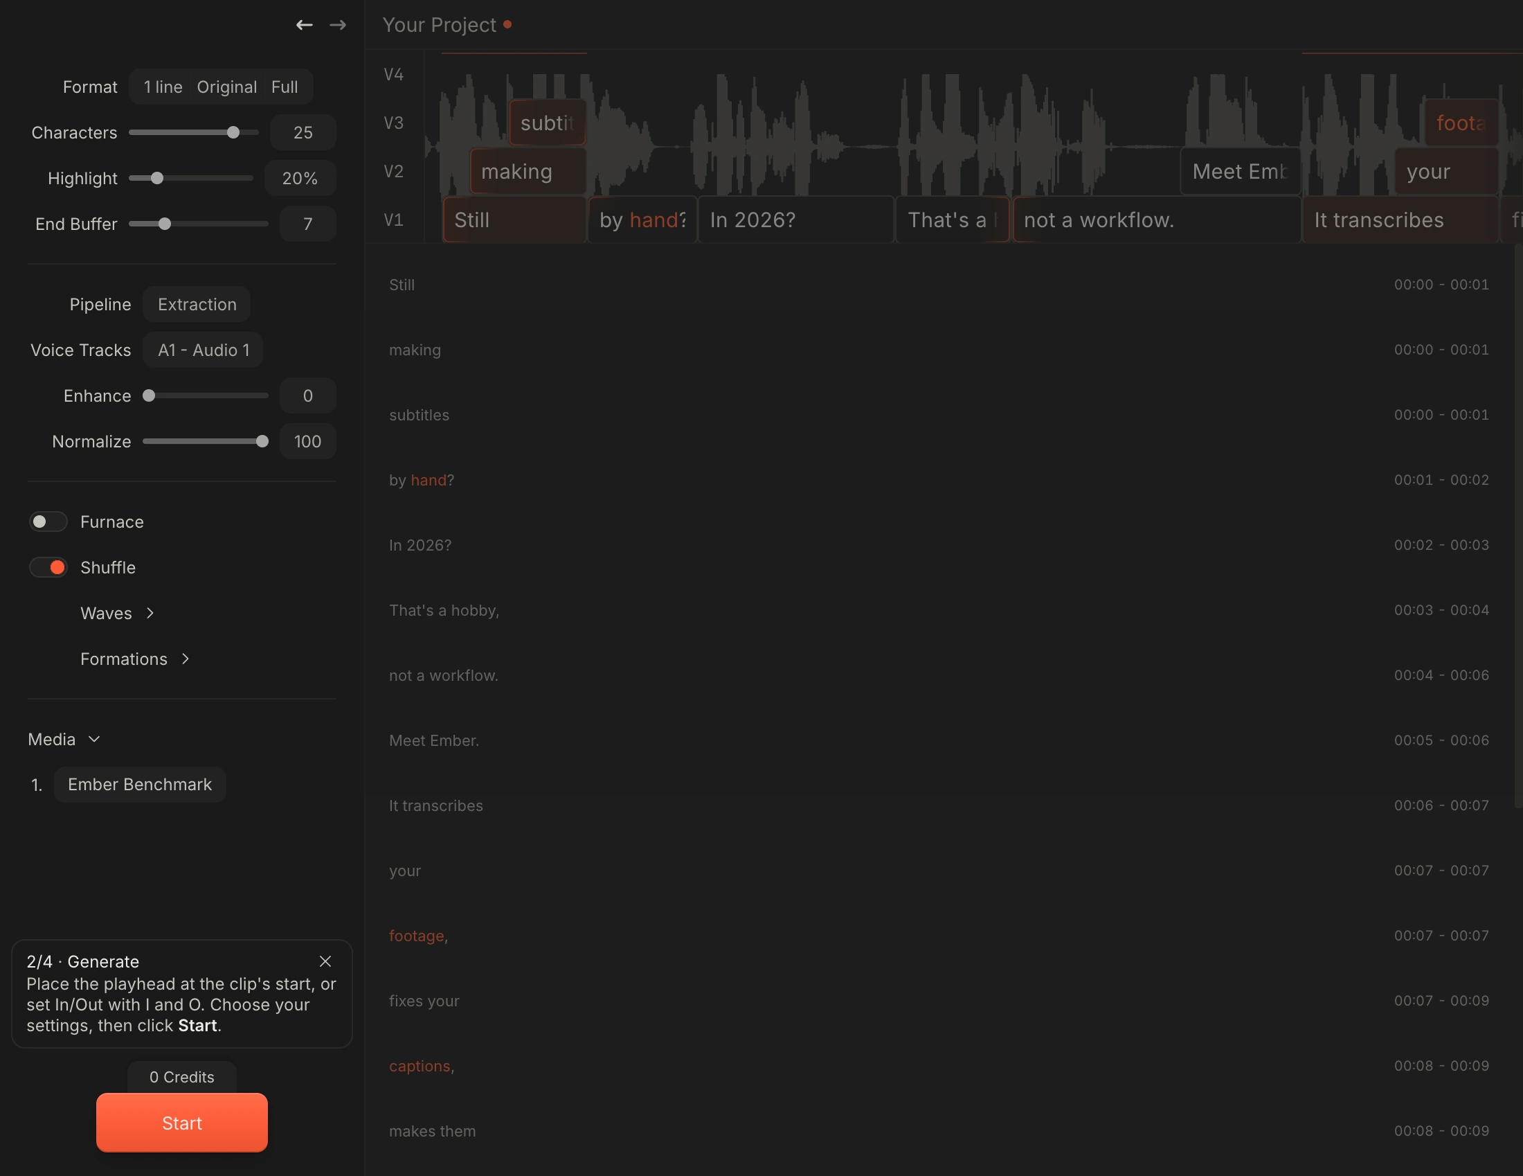1523x1176 pixels.
Task: Adjust the Characters slider handle
Action: [233, 132]
